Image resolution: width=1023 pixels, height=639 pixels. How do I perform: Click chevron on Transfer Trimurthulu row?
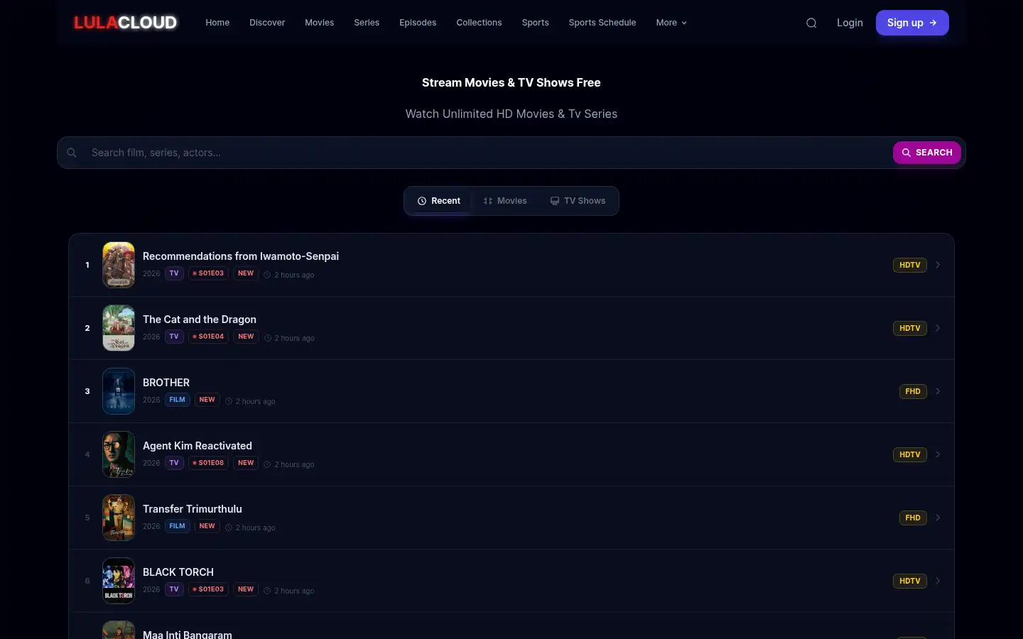(938, 518)
